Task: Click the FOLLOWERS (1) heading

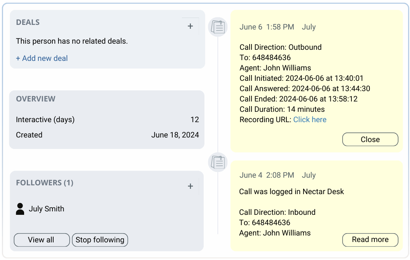Action: (45, 183)
